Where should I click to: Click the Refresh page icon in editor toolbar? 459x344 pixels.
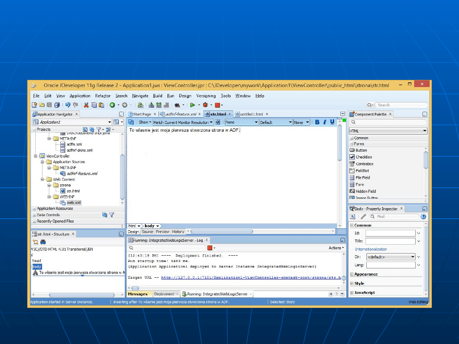[131, 122]
